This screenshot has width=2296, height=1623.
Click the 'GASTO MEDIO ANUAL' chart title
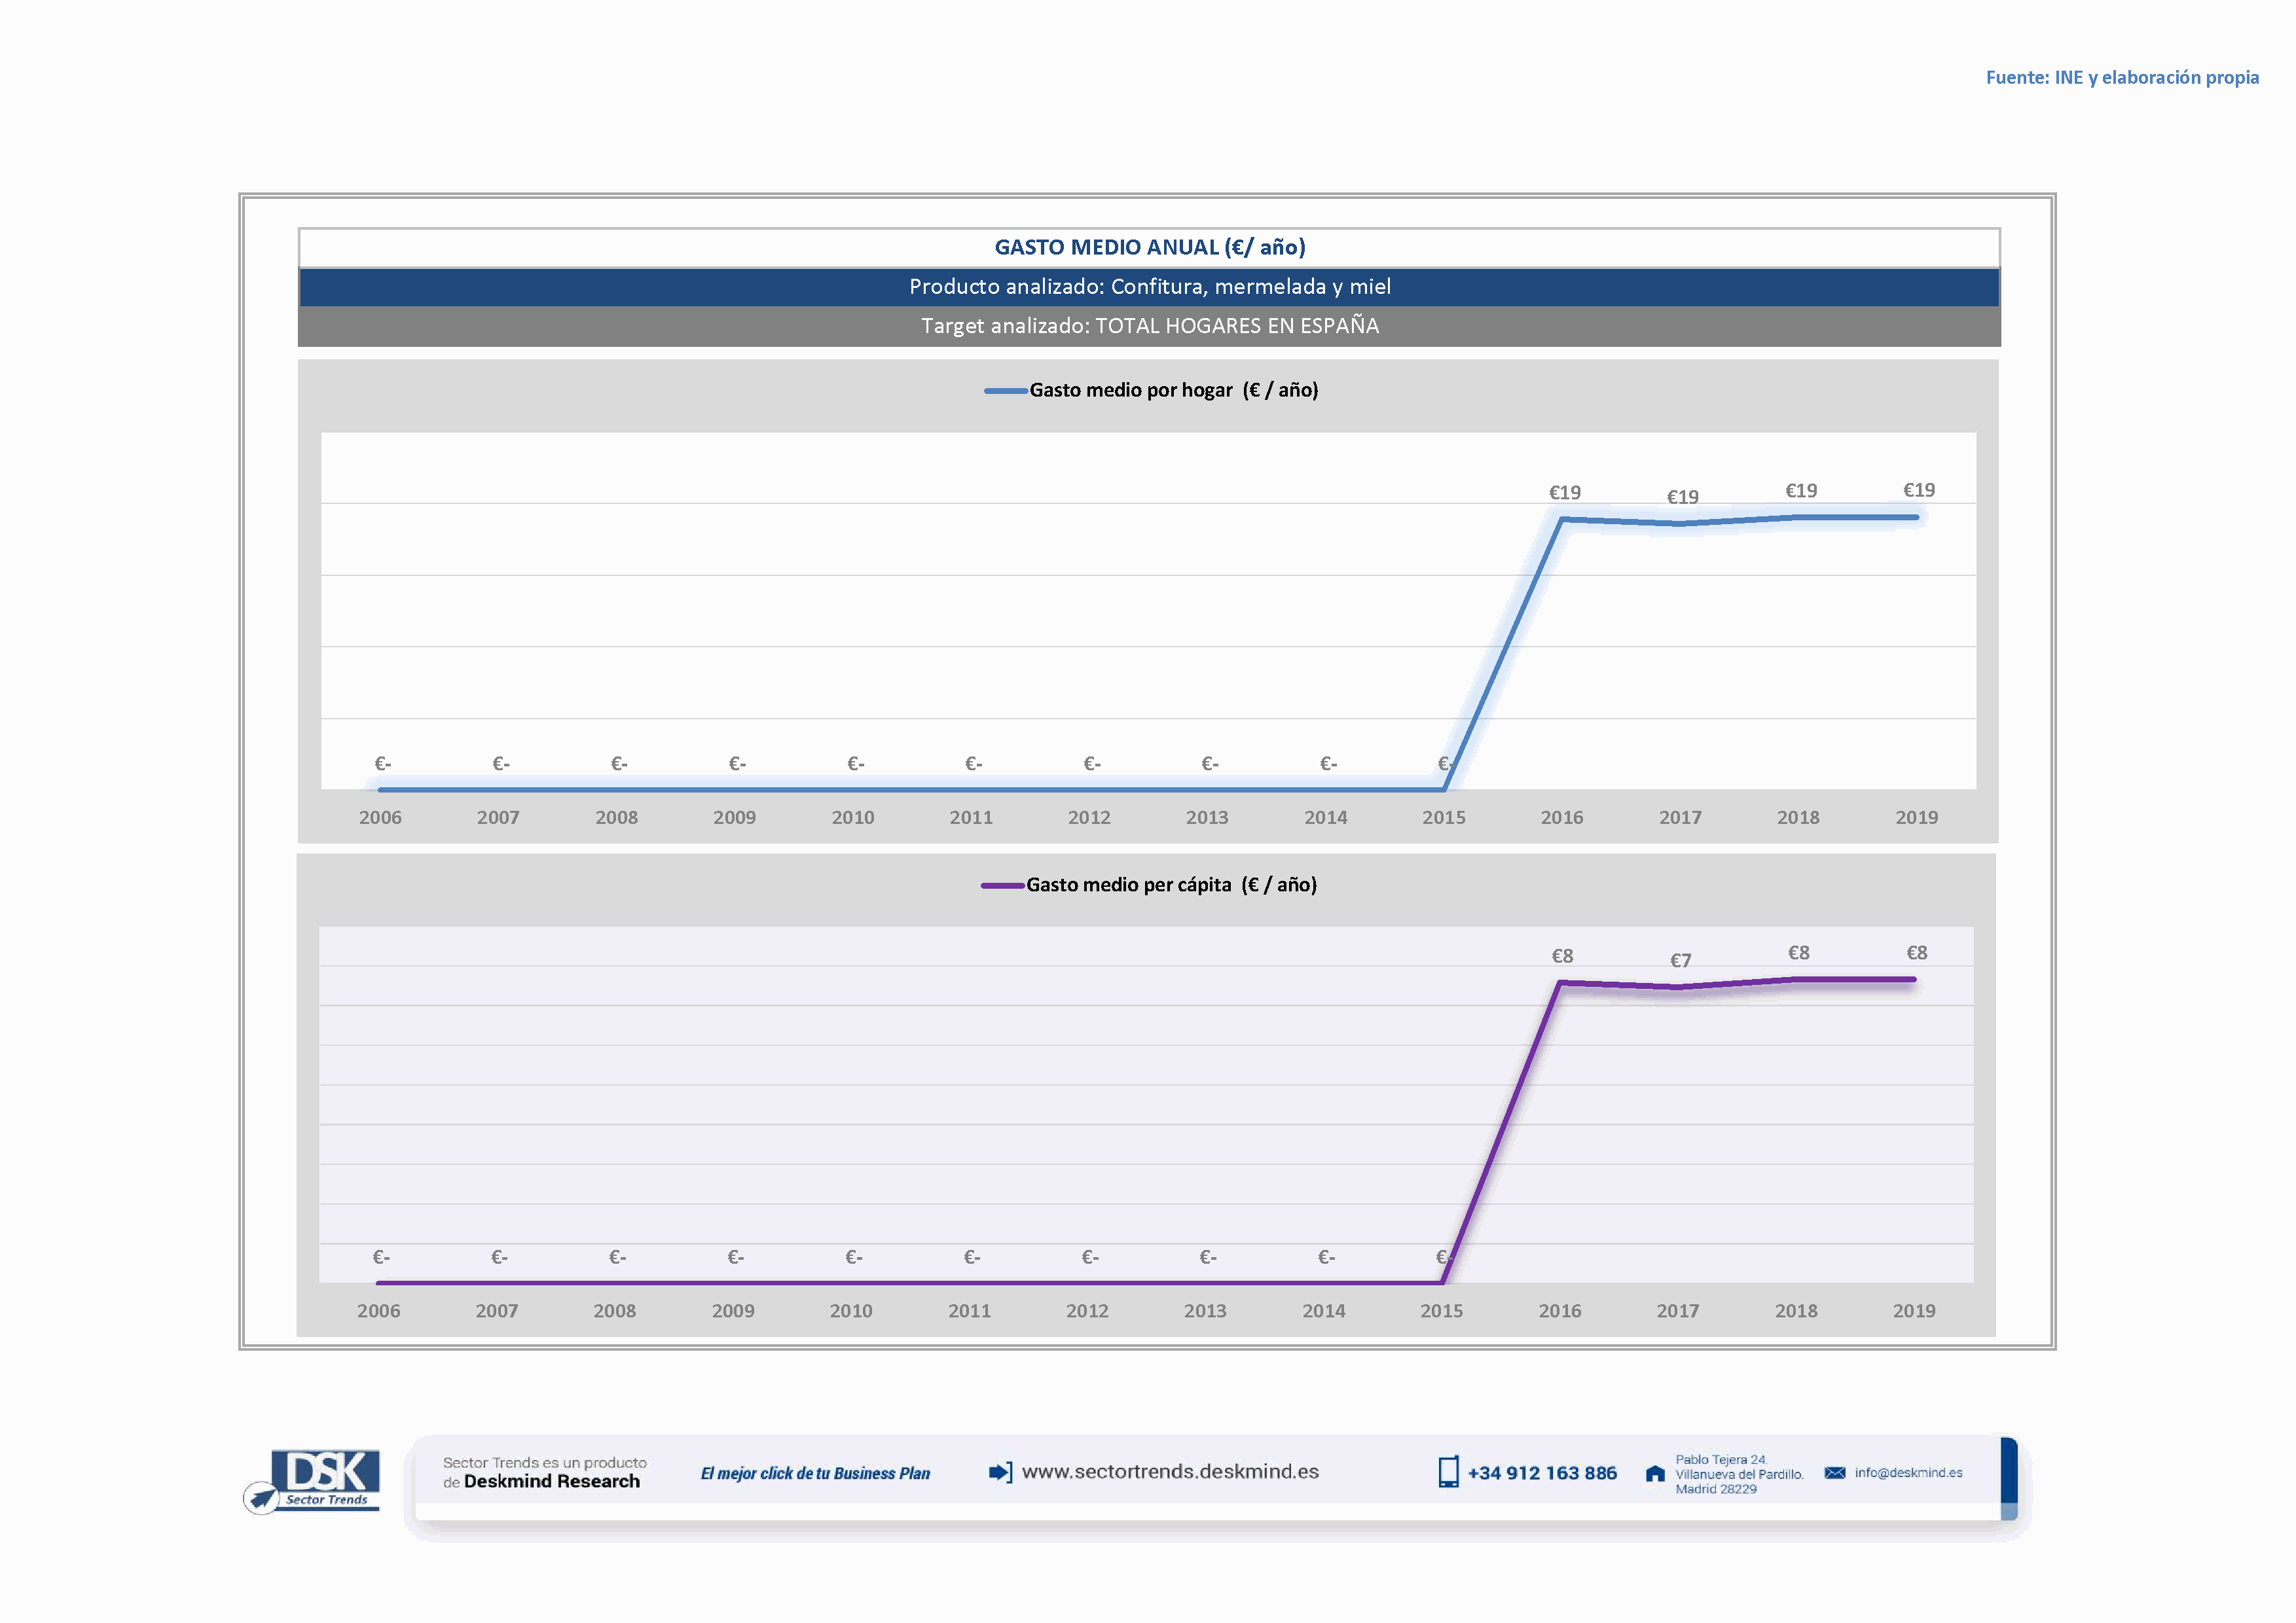(1149, 248)
